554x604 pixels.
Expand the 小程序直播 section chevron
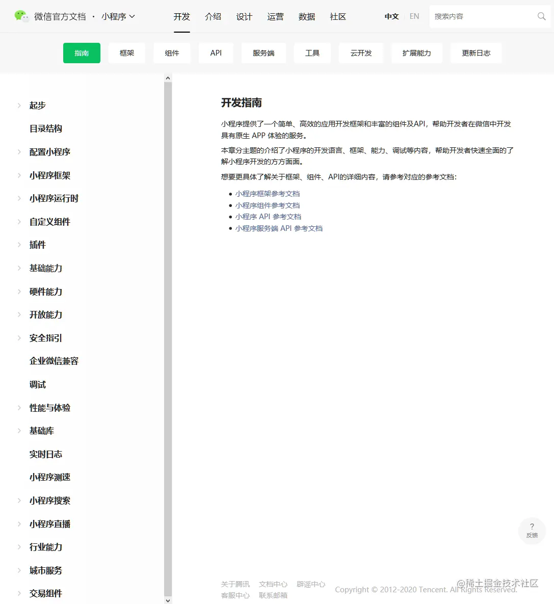click(x=19, y=524)
